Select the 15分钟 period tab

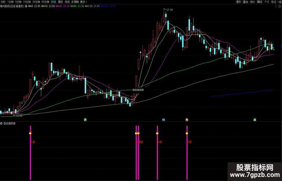point(27,2)
